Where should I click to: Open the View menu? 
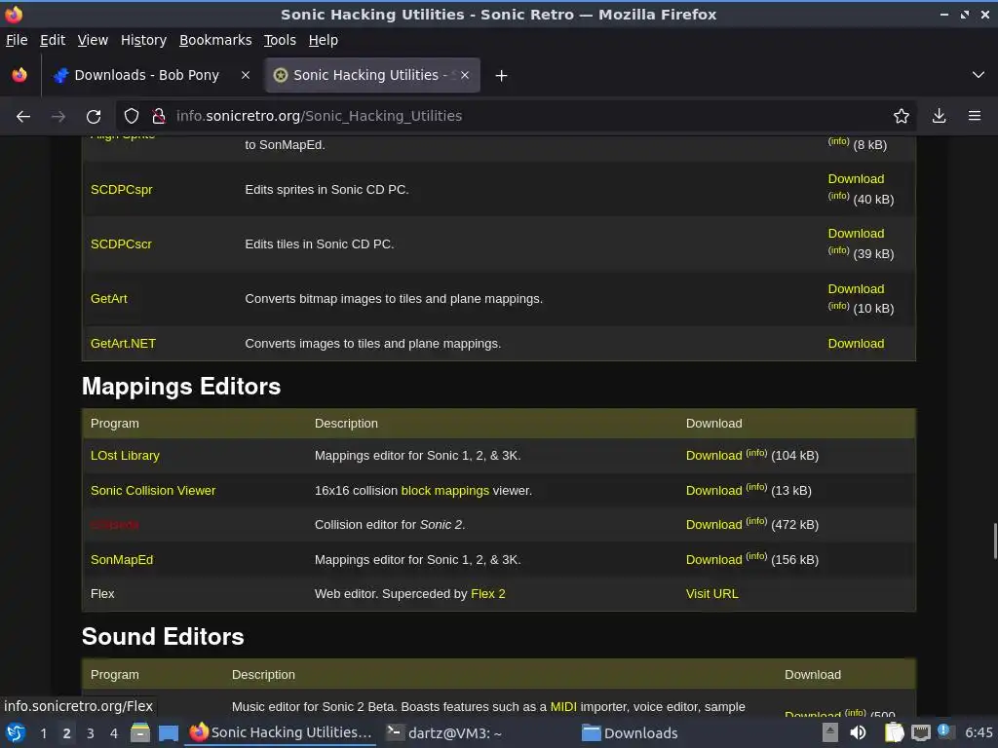coord(93,40)
